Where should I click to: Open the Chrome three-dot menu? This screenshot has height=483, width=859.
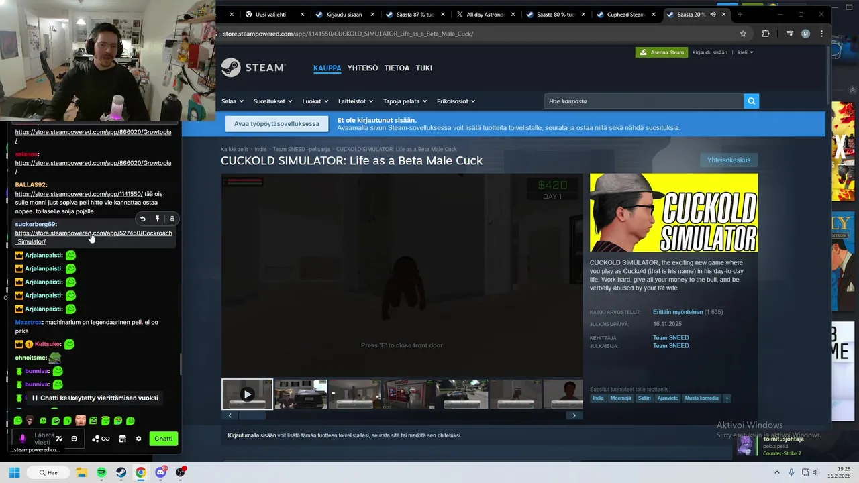(x=821, y=34)
